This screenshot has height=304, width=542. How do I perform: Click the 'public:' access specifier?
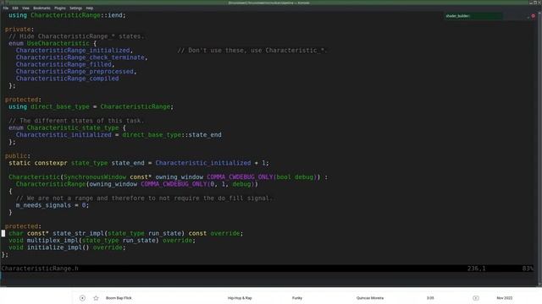click(x=18, y=156)
